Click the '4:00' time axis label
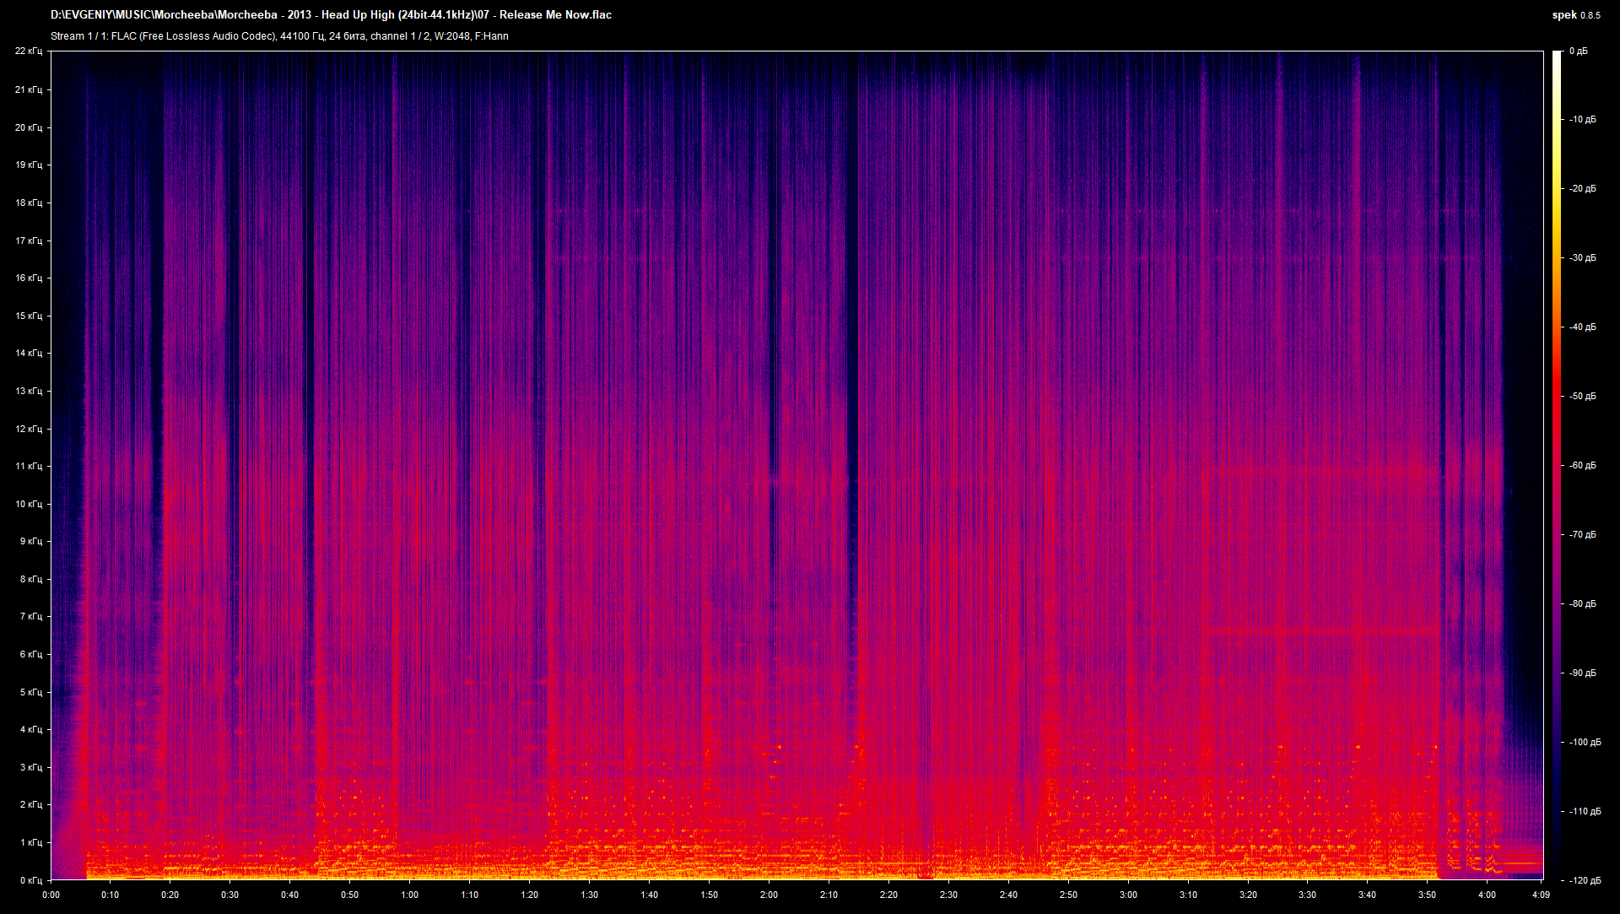 click(1487, 895)
